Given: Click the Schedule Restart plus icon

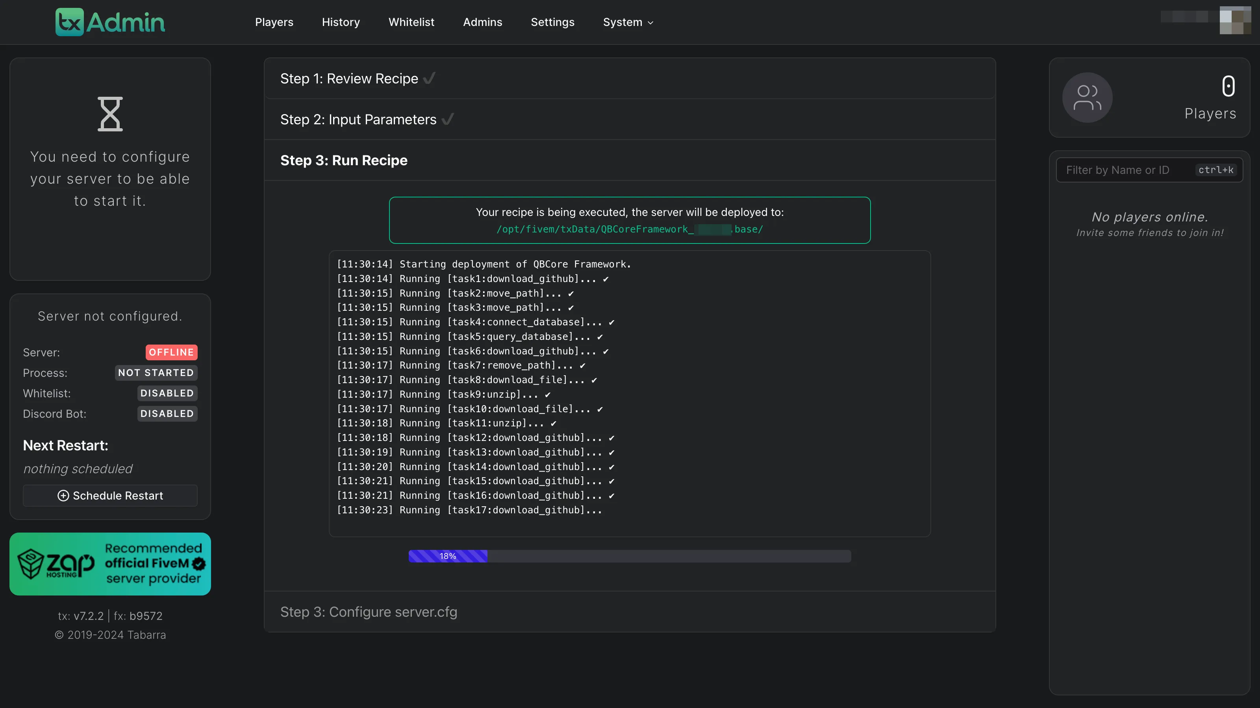Looking at the screenshot, I should tap(62, 495).
